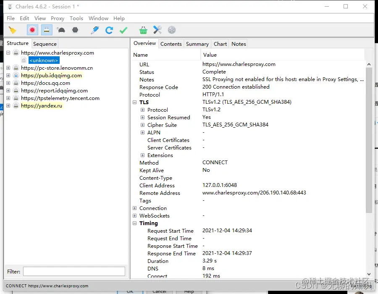Expand the ALPN row

142,133
